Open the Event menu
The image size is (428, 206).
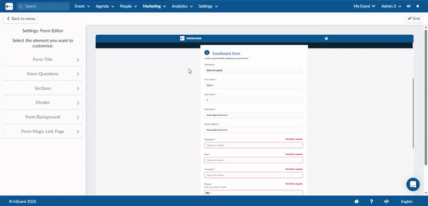(82, 6)
